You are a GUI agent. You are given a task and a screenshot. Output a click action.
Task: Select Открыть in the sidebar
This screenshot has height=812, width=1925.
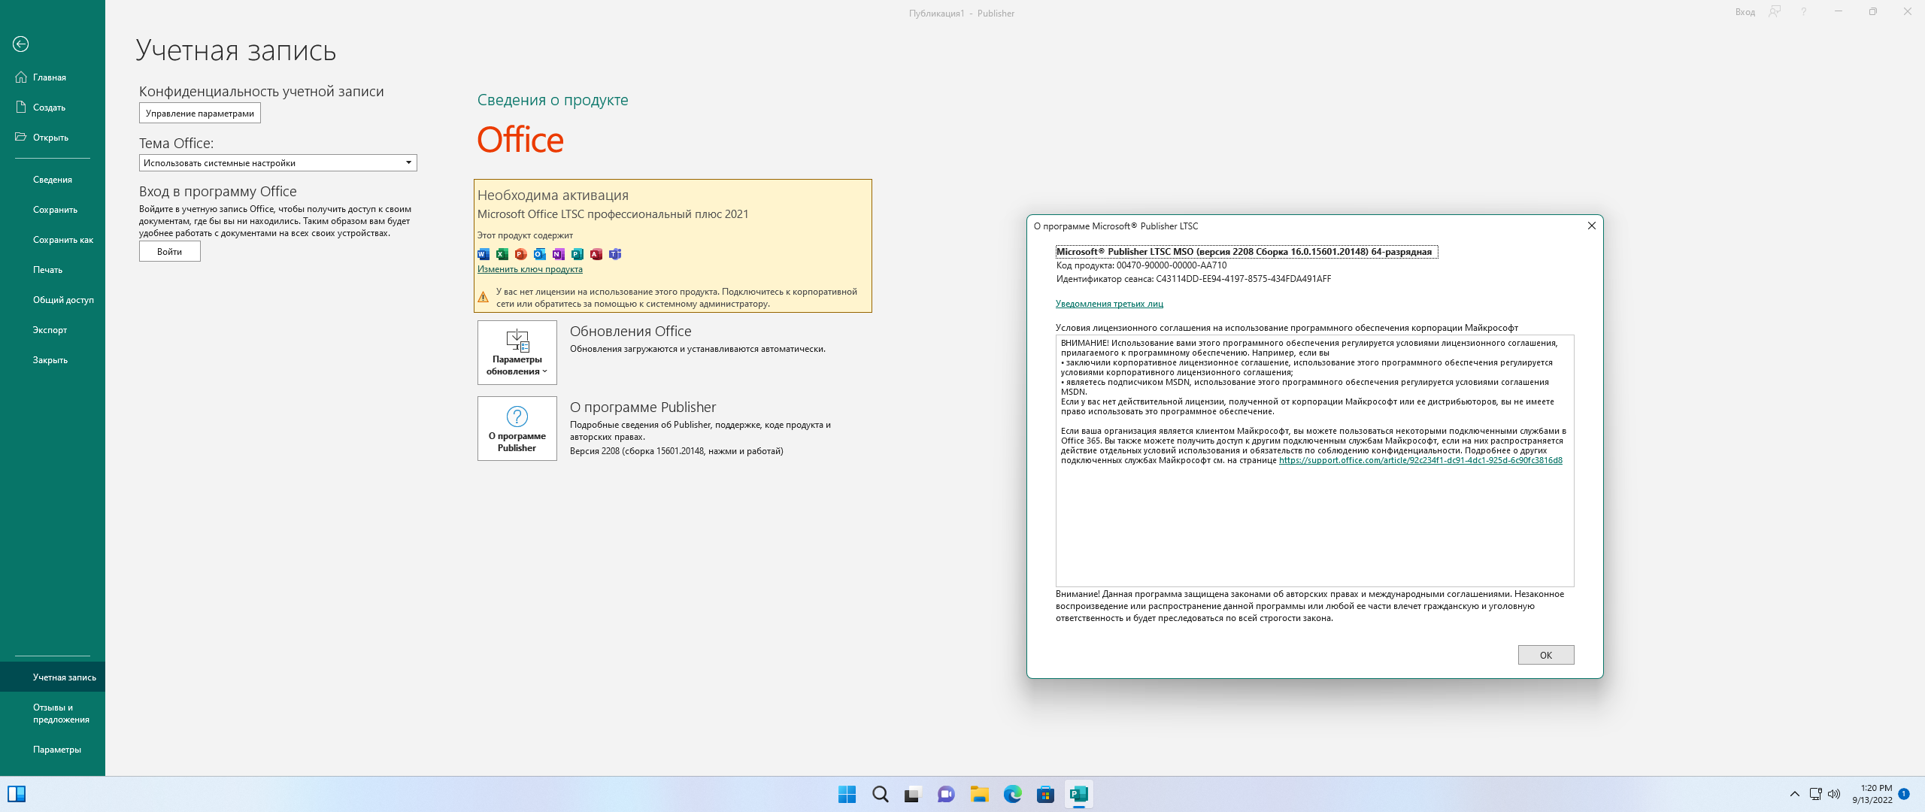pos(53,138)
